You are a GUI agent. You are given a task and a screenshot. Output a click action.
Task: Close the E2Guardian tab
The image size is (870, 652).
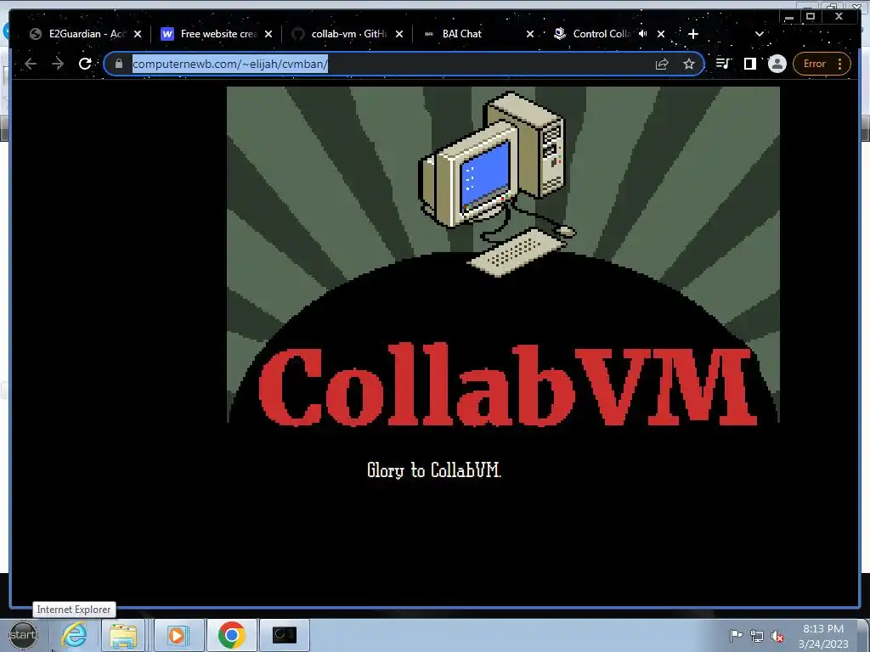tap(138, 34)
